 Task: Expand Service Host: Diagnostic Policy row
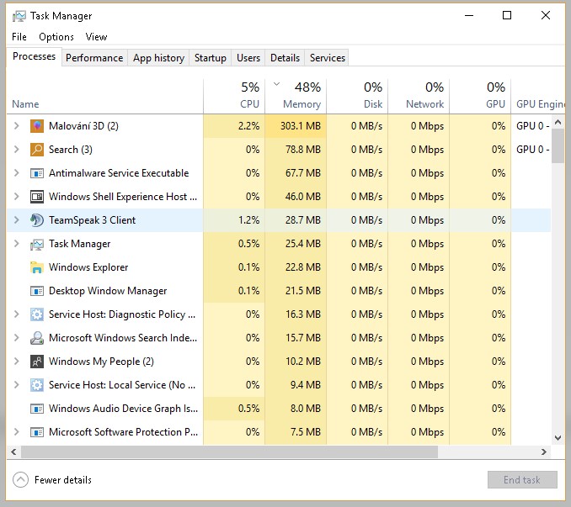coord(16,314)
